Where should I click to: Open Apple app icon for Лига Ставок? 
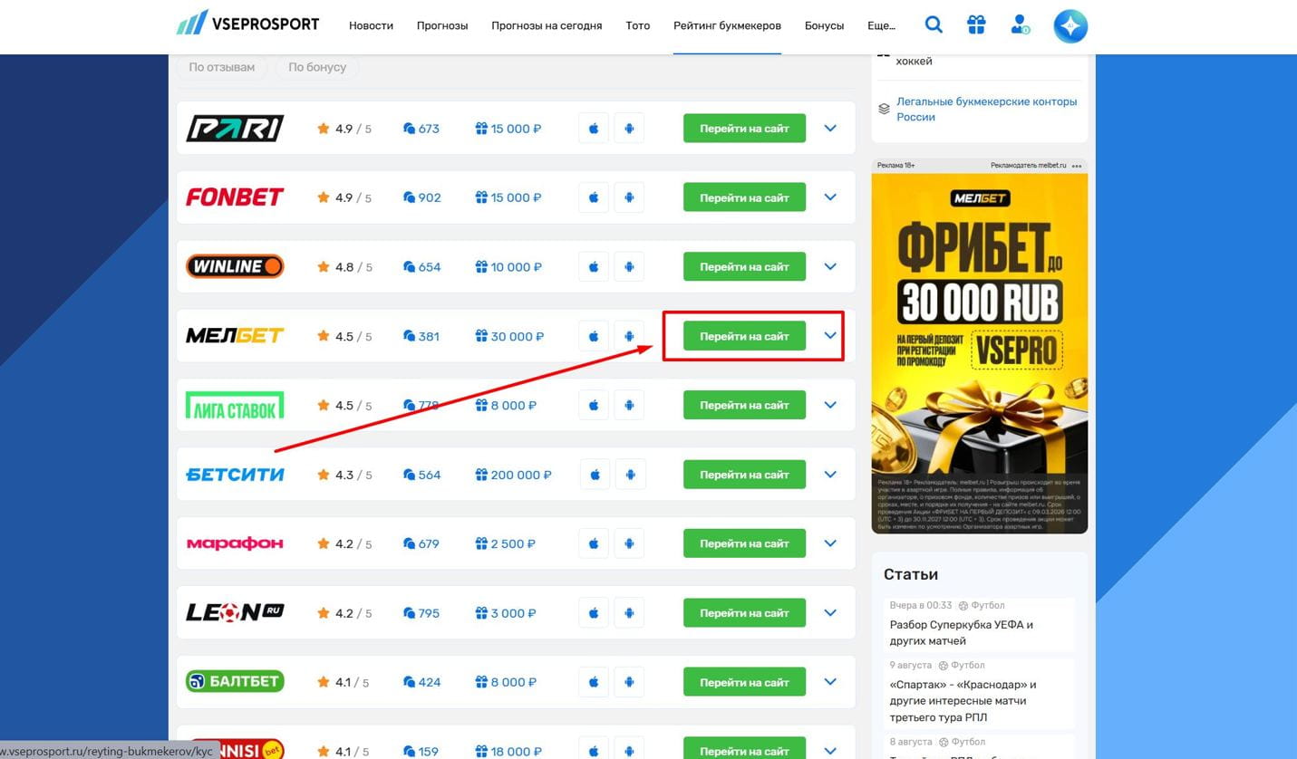594,406
